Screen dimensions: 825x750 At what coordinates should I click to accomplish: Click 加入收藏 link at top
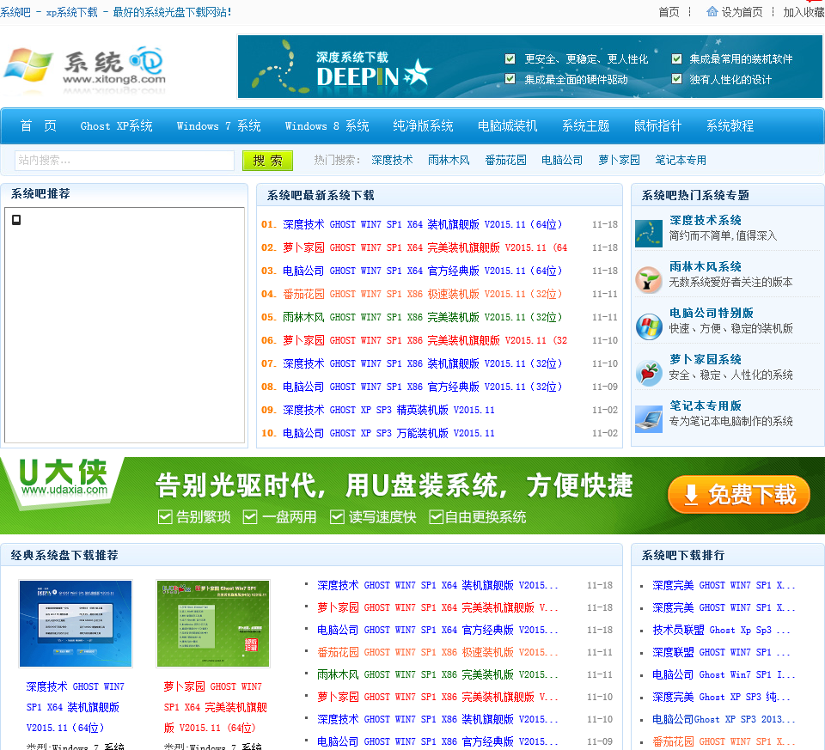(x=804, y=12)
